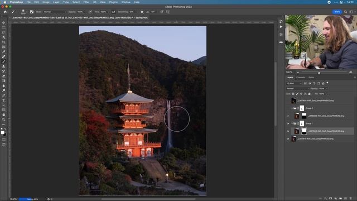Select the Zoom tool

tap(4, 119)
